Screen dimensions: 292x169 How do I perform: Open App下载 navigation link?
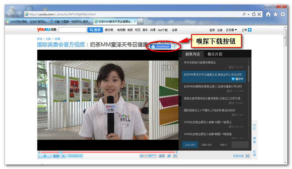(x=163, y=30)
